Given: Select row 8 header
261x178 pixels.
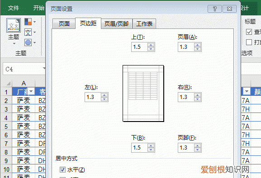Looking at the screenshot, I should (x=6, y=152).
